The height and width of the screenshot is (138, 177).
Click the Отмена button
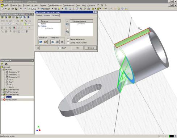[90, 48]
